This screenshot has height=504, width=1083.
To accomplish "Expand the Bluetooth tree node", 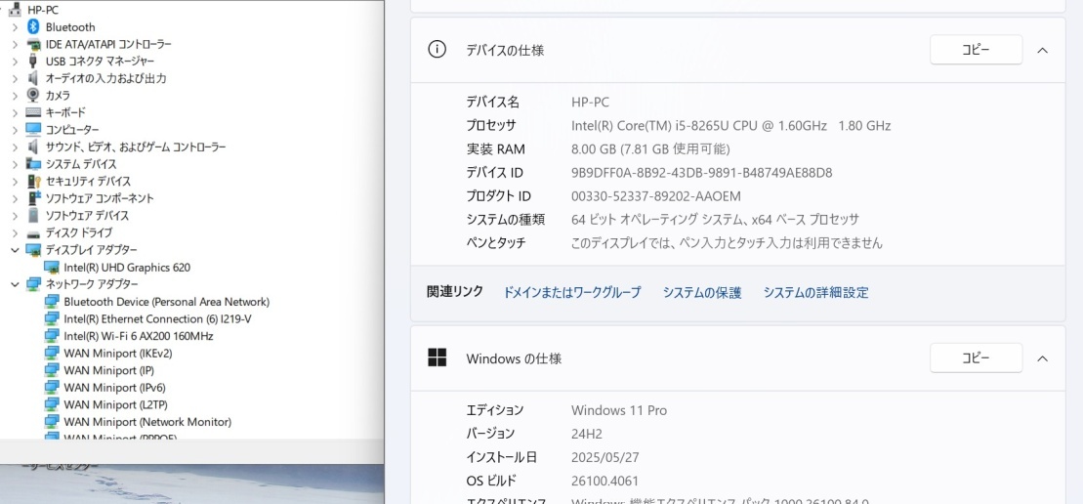I will (15, 27).
